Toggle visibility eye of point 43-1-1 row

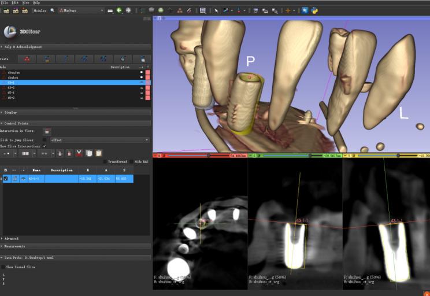(24, 179)
